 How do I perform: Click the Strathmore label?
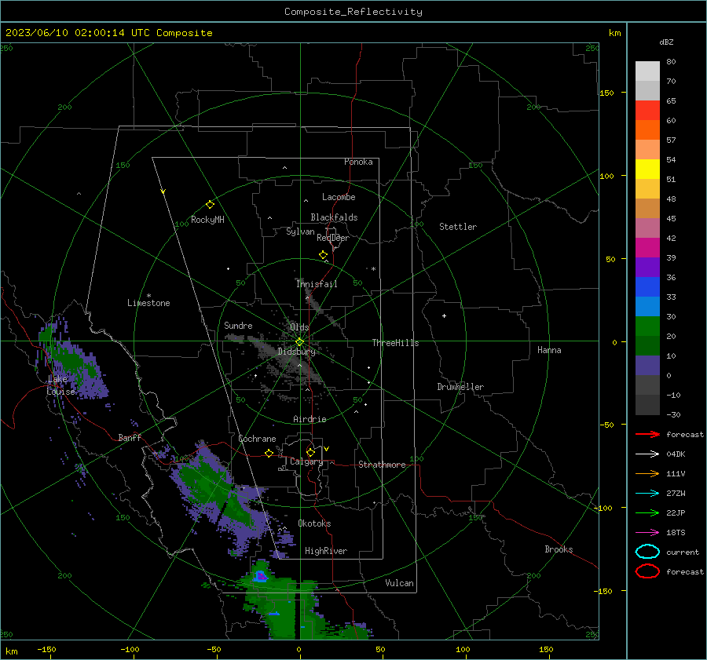[x=382, y=465]
